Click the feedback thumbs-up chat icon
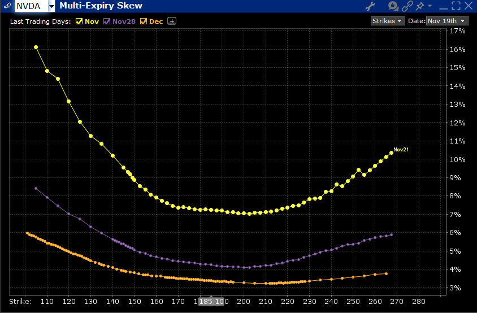The image size is (477, 313). [x=393, y=6]
